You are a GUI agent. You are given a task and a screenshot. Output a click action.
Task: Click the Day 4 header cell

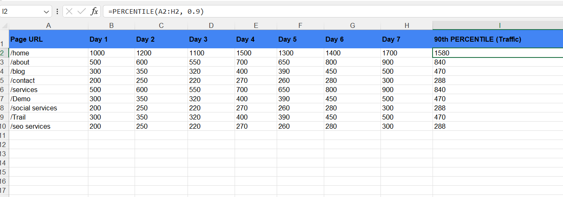[x=256, y=39]
